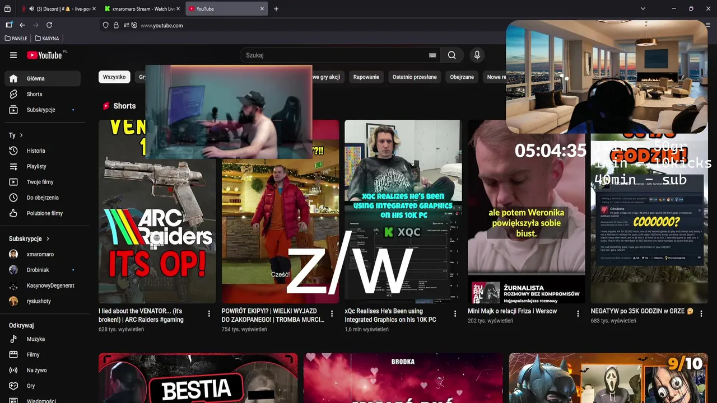This screenshot has height=403, width=717.
Task: Open Filmy under Odkrywaj
Action: click(43, 355)
